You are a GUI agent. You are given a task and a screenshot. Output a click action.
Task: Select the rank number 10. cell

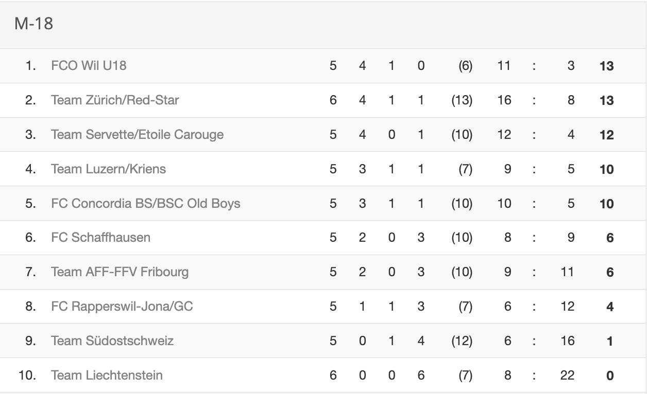tap(27, 375)
